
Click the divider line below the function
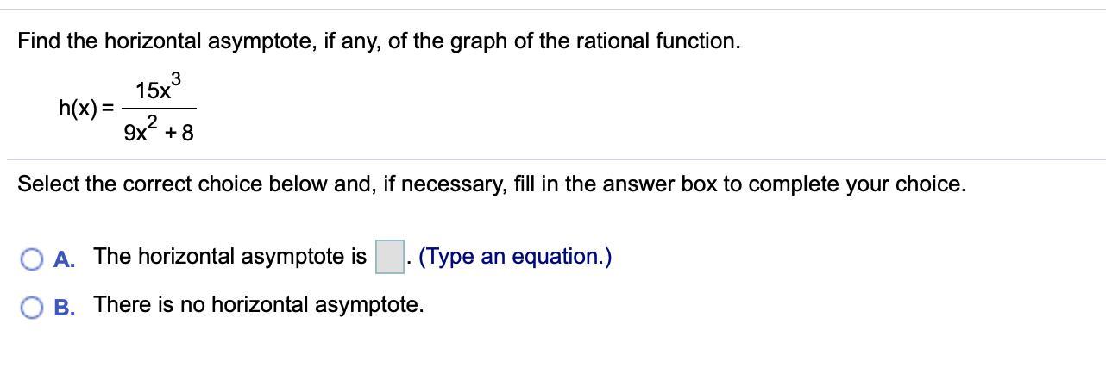(553, 159)
